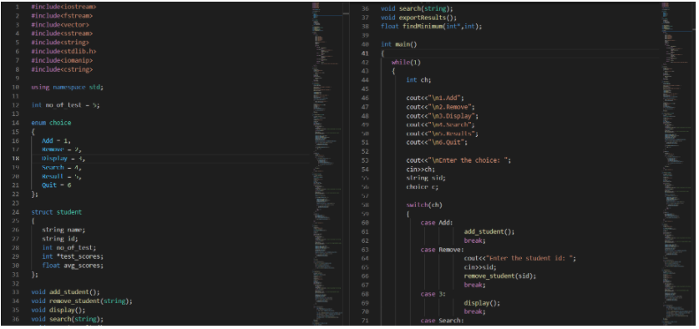Image resolution: width=699 pixels, height=329 pixels.
Task: Click the 'while(1)' statement
Action: [x=406, y=63]
